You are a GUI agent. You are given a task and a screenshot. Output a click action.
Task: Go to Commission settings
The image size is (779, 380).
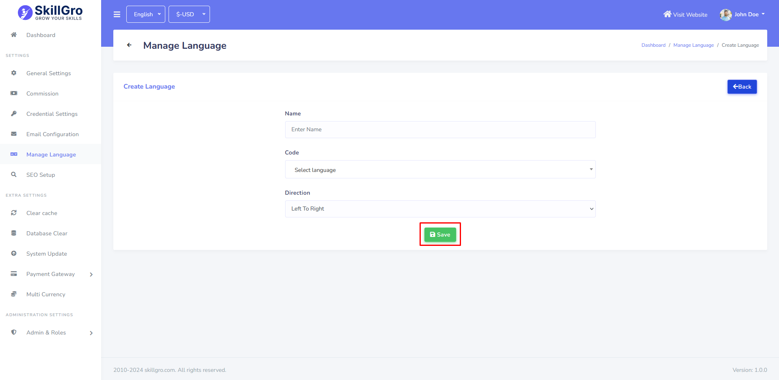(50, 93)
